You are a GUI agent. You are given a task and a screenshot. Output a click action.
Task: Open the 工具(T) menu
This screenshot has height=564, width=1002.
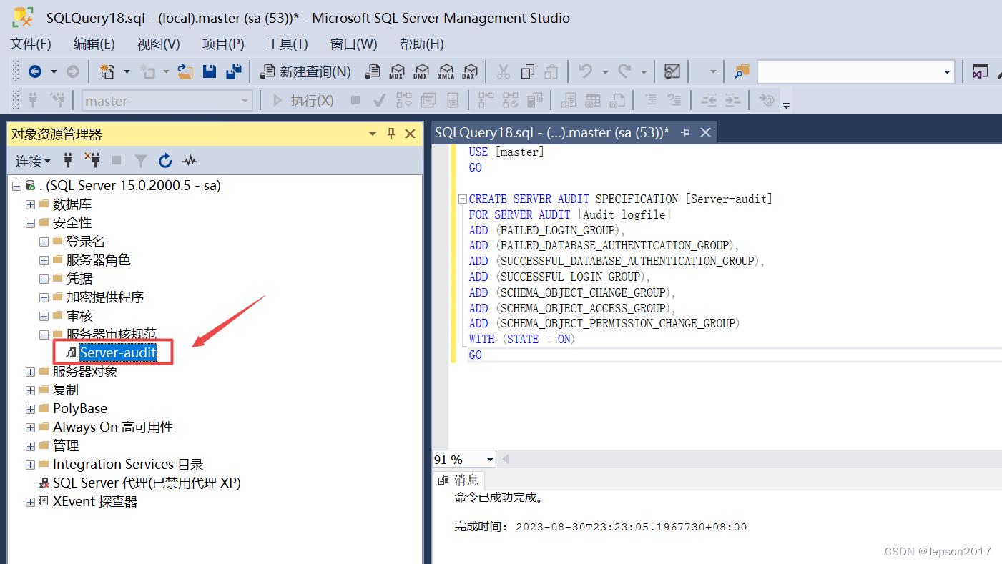[287, 44]
